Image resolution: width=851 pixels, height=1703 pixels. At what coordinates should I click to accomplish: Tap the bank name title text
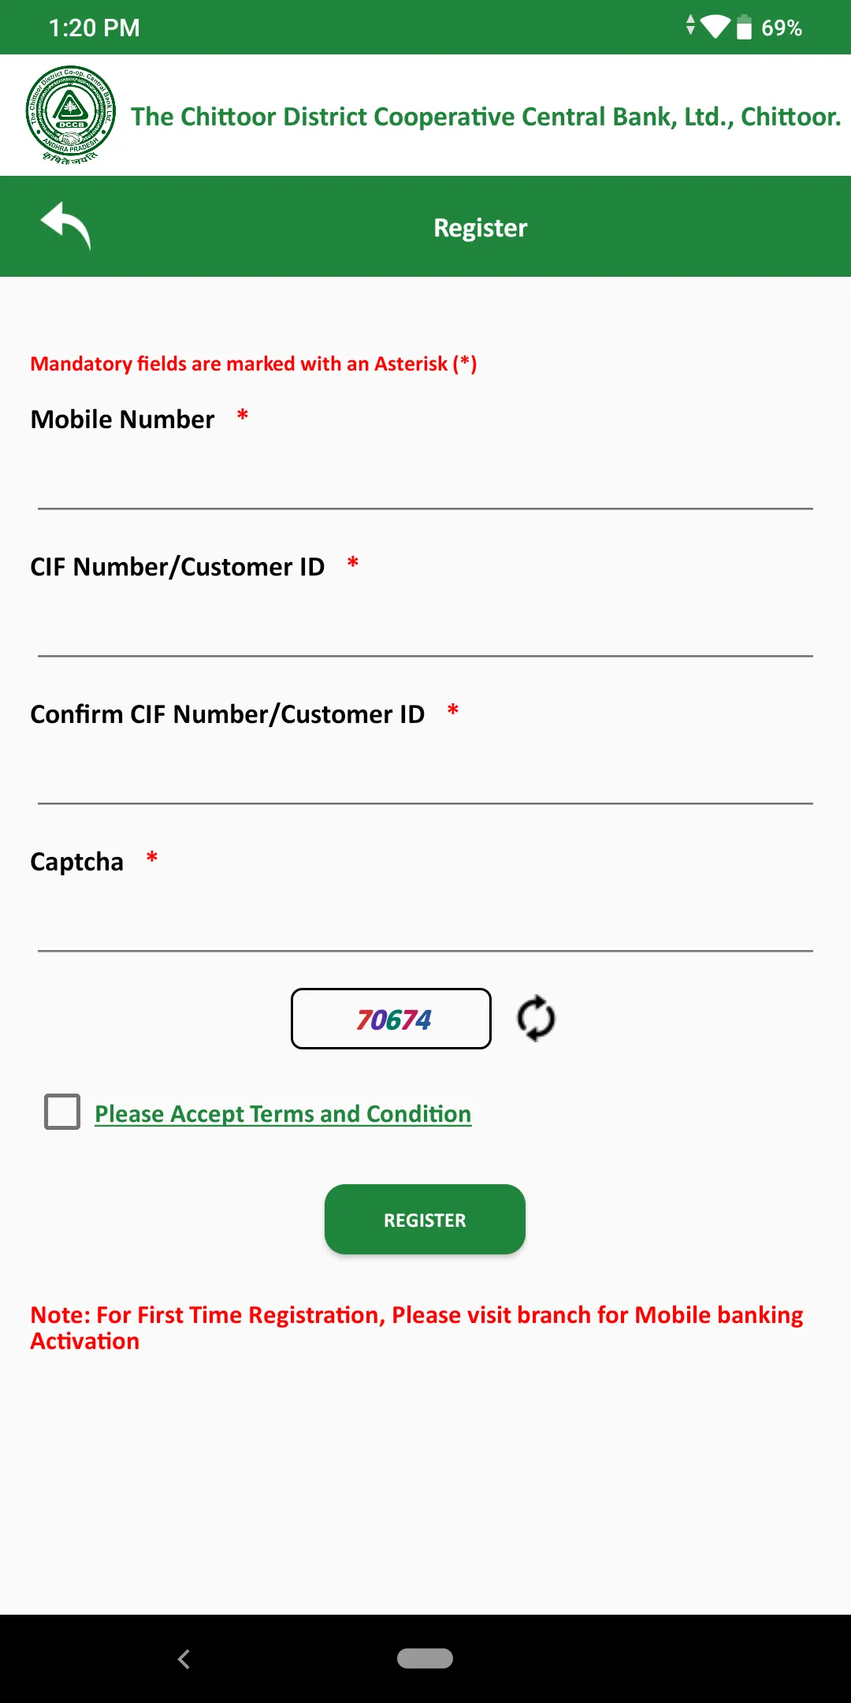point(485,117)
